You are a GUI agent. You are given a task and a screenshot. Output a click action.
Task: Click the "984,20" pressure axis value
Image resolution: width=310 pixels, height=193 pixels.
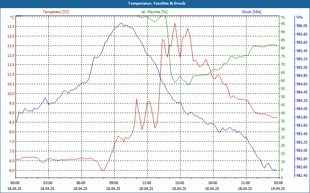coord(302,101)
